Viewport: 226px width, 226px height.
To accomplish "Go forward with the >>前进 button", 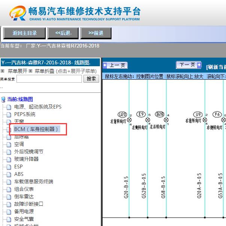I will pos(96,33).
